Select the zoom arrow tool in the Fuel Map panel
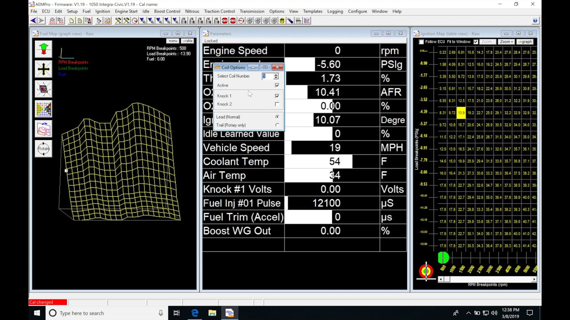Screen dimensions: 570x320 point(43,49)
